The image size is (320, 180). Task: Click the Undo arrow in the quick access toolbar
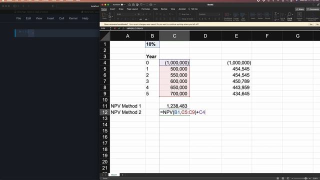pyautogui.click(x=141, y=4)
